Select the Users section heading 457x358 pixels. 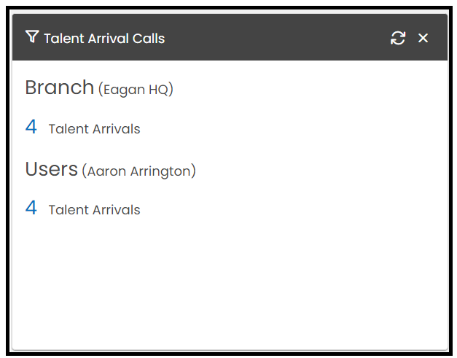click(x=52, y=169)
